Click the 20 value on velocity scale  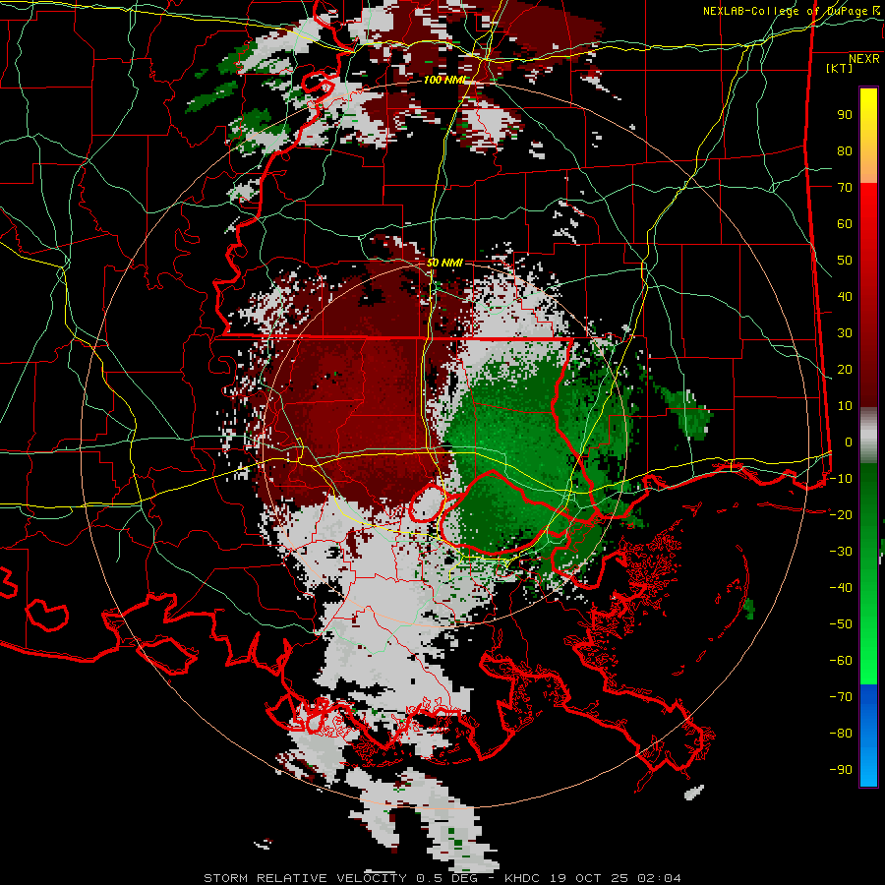coord(845,369)
